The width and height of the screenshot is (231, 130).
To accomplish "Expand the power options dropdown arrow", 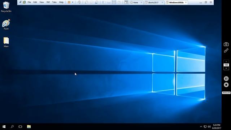I will coord(73,2).
